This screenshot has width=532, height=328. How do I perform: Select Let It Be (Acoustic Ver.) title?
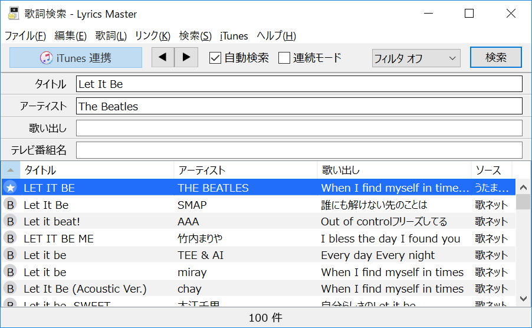pyautogui.click(x=85, y=289)
